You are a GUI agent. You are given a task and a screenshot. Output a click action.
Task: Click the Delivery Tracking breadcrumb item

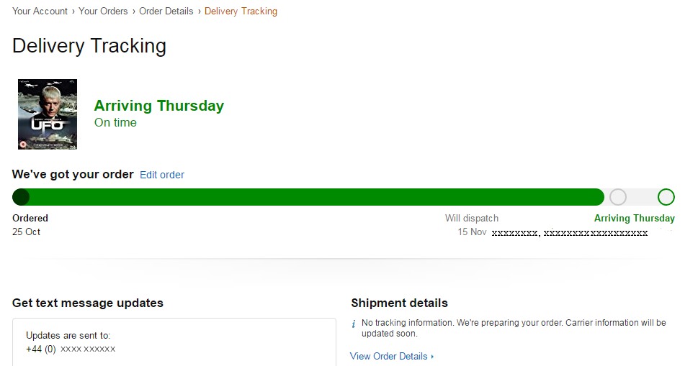click(241, 11)
